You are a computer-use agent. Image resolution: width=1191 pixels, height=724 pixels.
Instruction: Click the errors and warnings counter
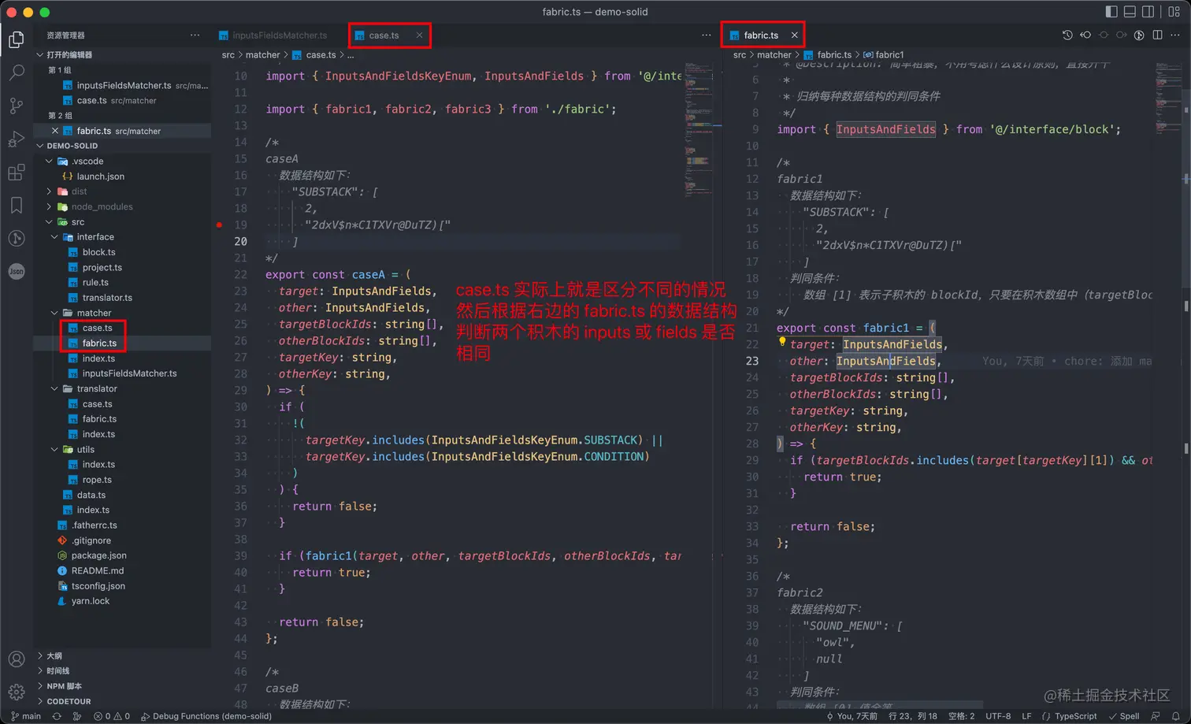click(x=112, y=716)
